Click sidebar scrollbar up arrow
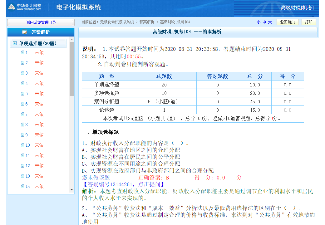This screenshot has width=325, height=225. click(72, 39)
